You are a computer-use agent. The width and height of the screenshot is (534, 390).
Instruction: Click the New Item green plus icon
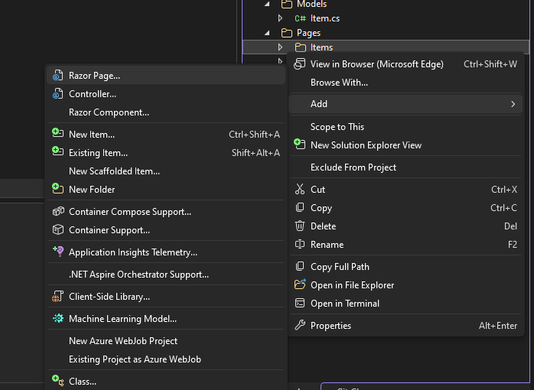click(x=57, y=133)
